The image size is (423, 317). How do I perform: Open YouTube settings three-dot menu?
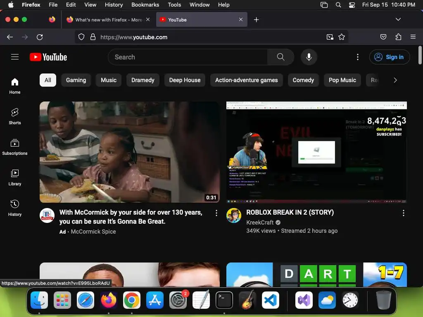[x=358, y=57]
